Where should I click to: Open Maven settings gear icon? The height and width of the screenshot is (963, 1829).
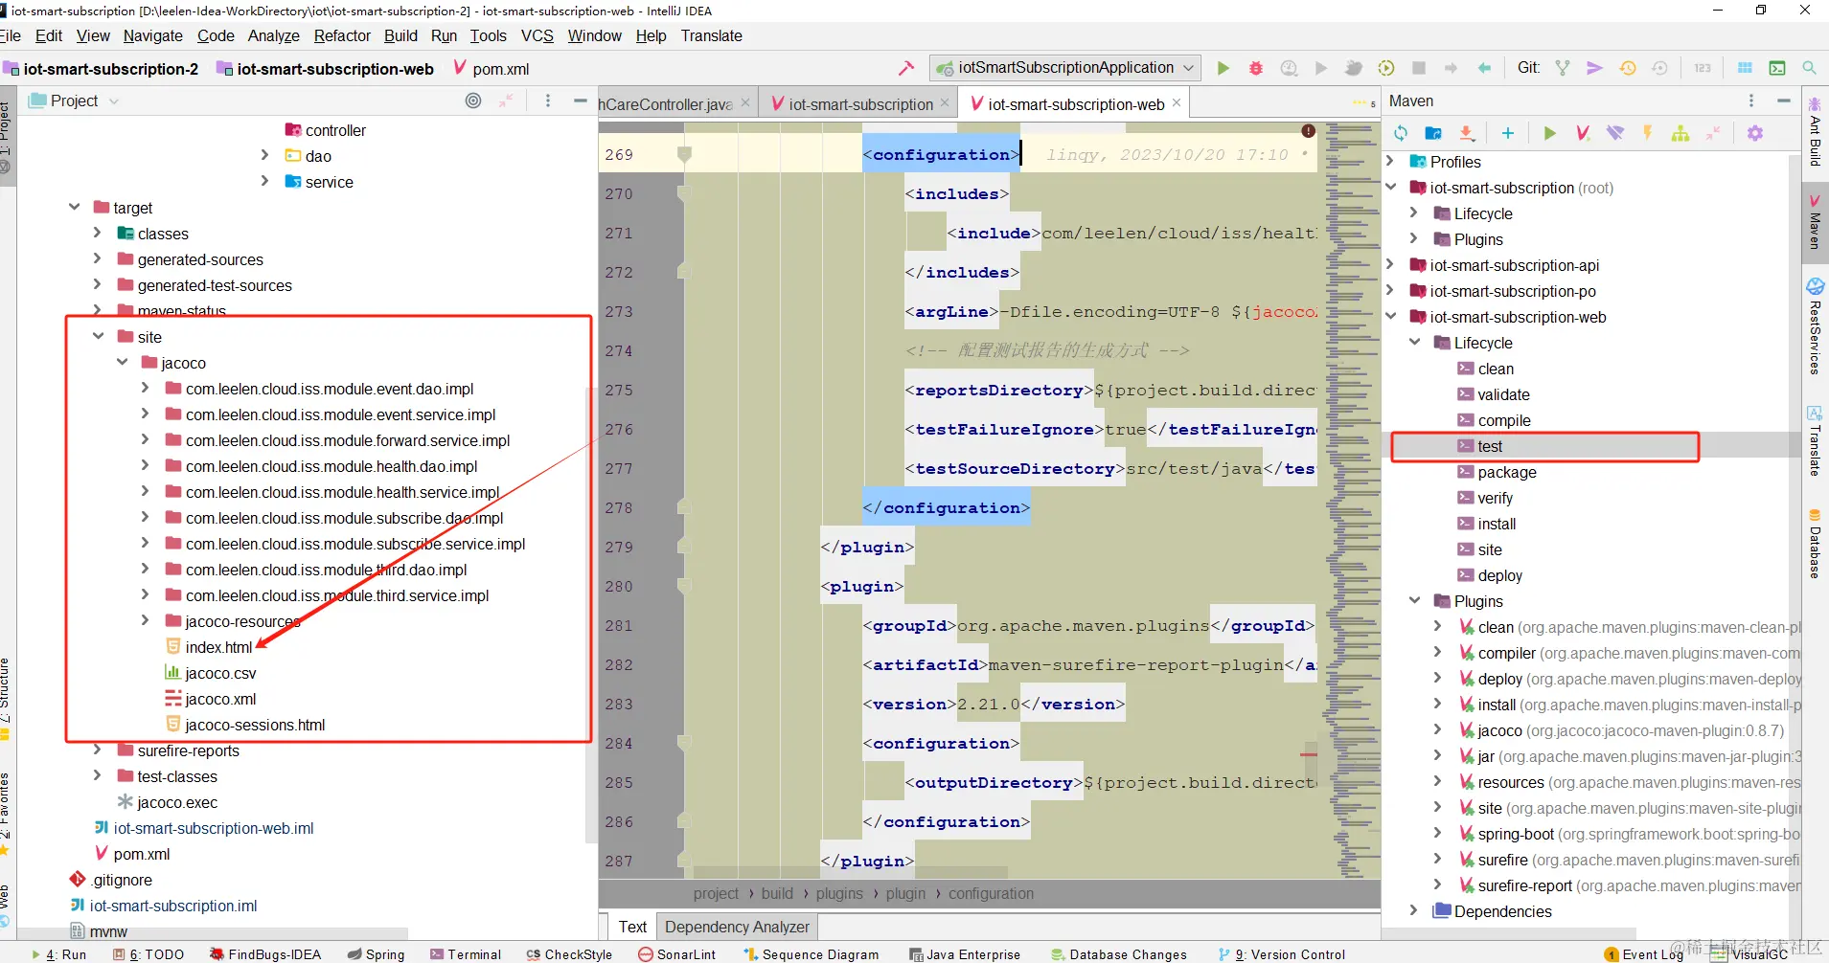coord(1755,133)
